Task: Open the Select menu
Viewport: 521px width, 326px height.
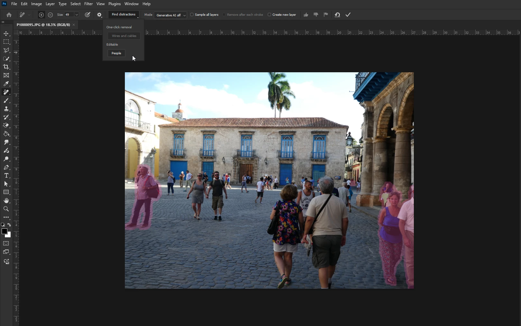Action: 75,4
